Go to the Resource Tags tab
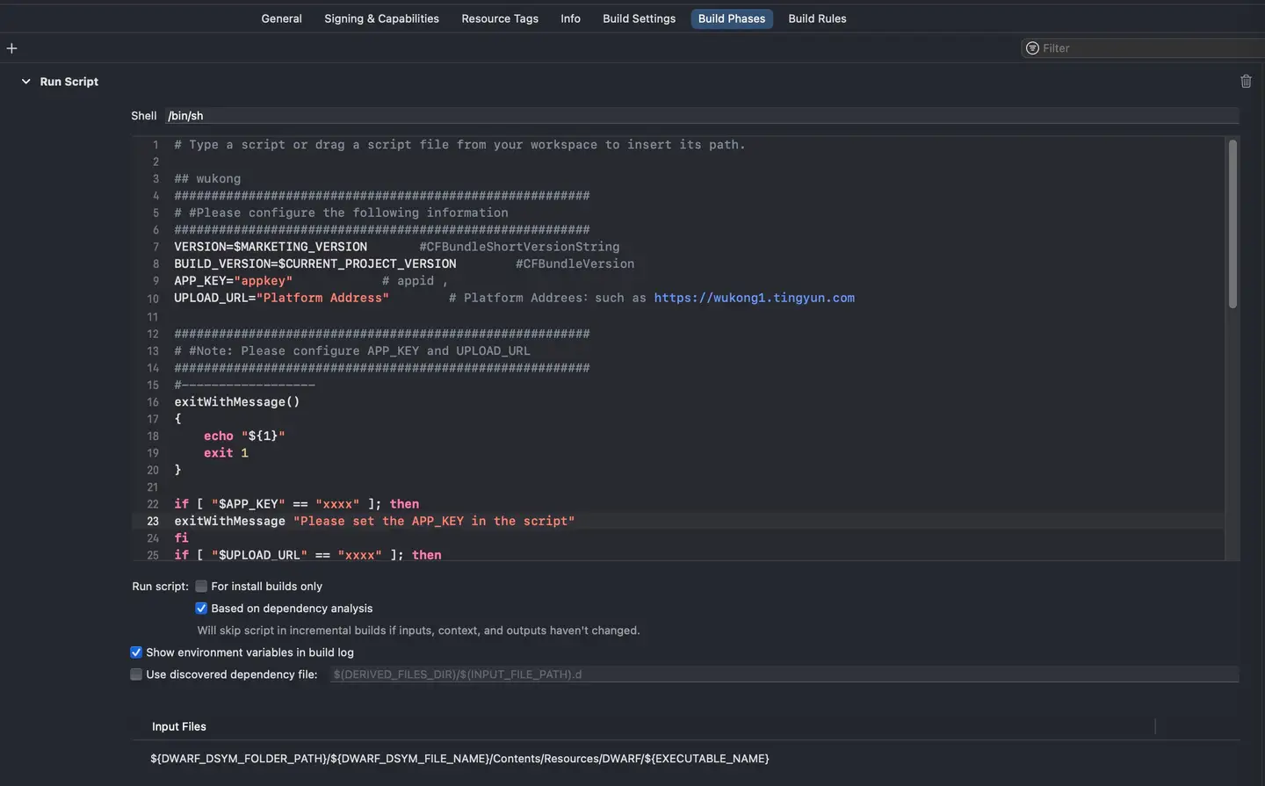Image resolution: width=1265 pixels, height=786 pixels. coord(500,18)
